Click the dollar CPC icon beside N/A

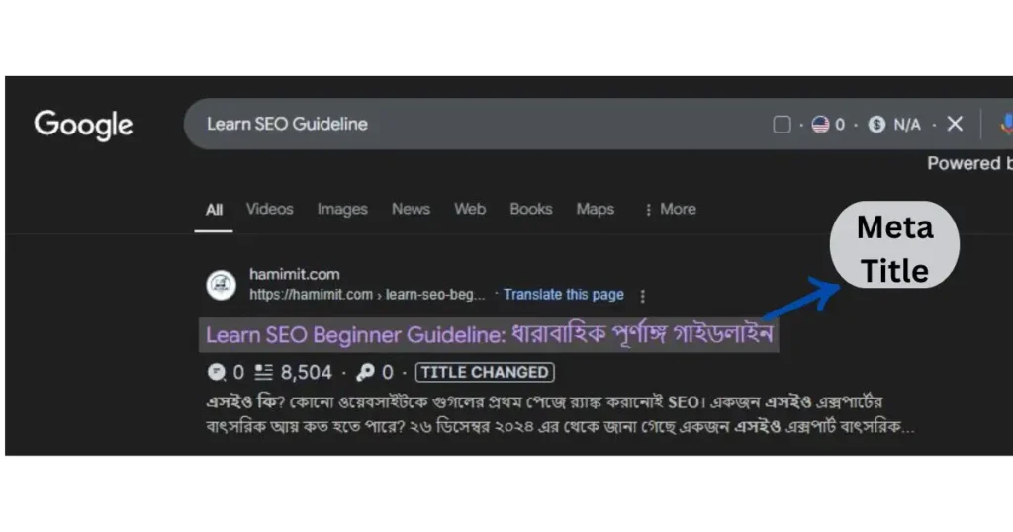coord(876,124)
